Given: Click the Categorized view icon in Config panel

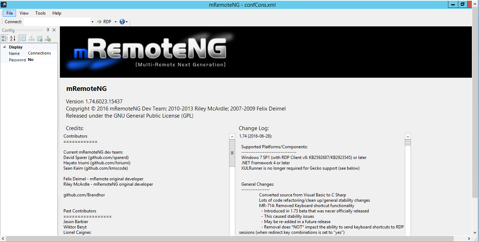Looking at the screenshot, I should [x=5, y=38].
